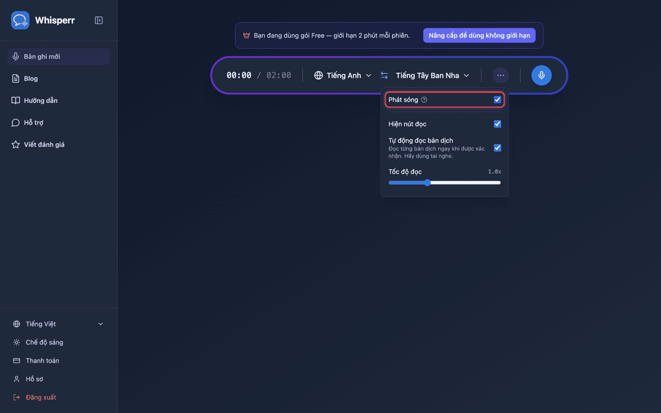
Task: Click Nâng cấp để dùng không giới hạn
Action: (x=479, y=36)
